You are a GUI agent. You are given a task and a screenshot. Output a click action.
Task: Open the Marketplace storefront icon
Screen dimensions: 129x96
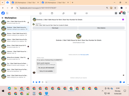[x=75, y=13]
